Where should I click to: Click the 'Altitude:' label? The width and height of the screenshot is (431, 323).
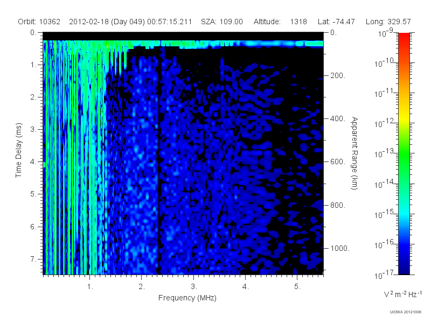click(x=267, y=22)
